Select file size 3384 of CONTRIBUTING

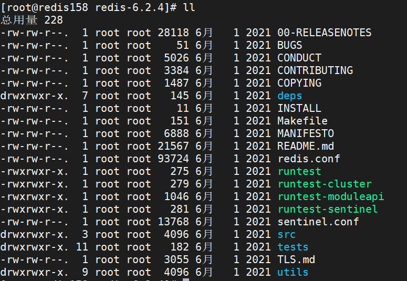[176, 70]
